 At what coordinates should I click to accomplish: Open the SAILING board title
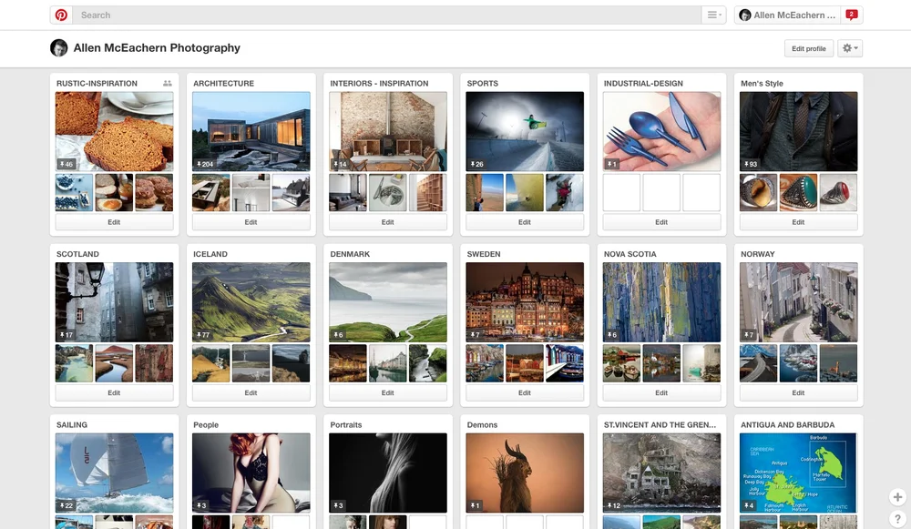[71, 424]
